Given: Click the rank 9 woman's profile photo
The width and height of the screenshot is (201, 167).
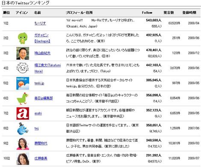Looking at the screenshot, I should pyautogui.click(x=23, y=144).
